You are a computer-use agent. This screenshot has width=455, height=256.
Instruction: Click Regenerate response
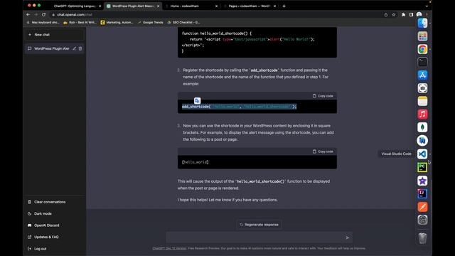pyautogui.click(x=259, y=225)
